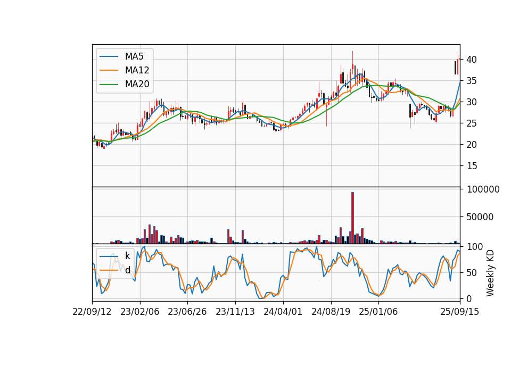Screen dimensions: 511x367
Task: Click the tallest volume bar spike
Action: 352,218
